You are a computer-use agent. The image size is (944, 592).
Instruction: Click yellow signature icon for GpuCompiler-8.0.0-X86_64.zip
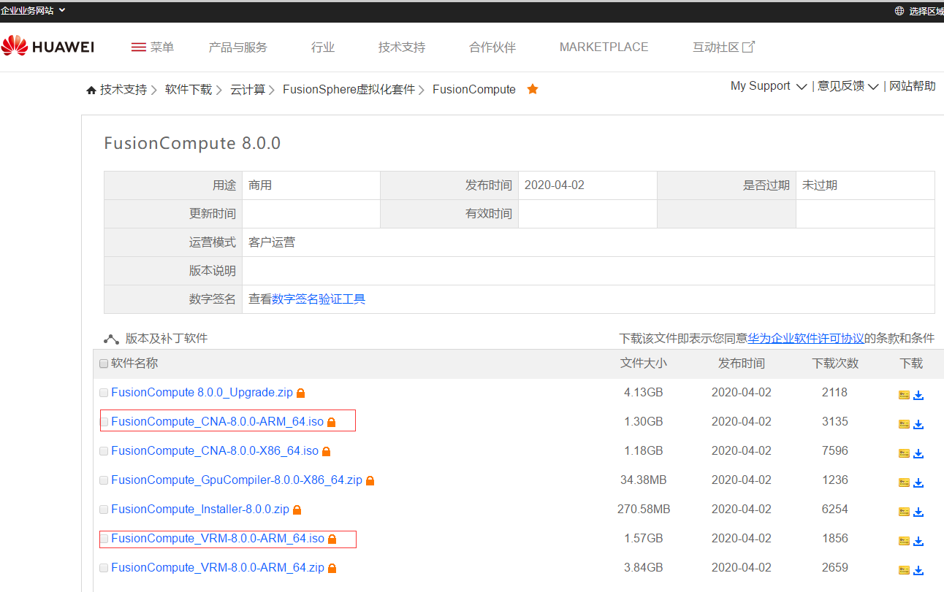tap(904, 483)
